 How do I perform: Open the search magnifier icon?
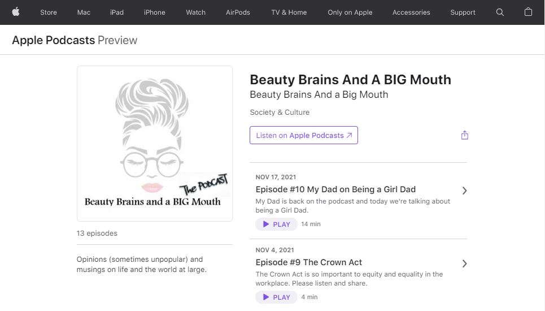(x=500, y=12)
